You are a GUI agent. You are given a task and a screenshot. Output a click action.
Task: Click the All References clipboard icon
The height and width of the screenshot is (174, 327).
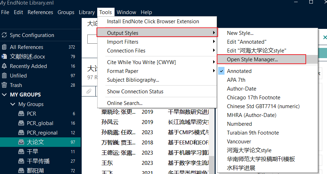point(4,47)
